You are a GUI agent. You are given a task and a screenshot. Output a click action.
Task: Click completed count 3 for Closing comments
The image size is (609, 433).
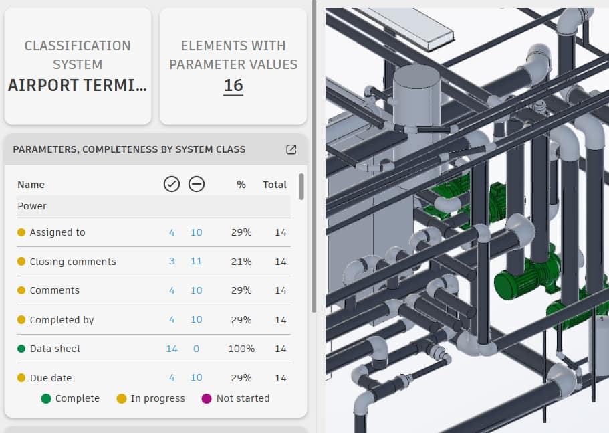[x=172, y=261]
